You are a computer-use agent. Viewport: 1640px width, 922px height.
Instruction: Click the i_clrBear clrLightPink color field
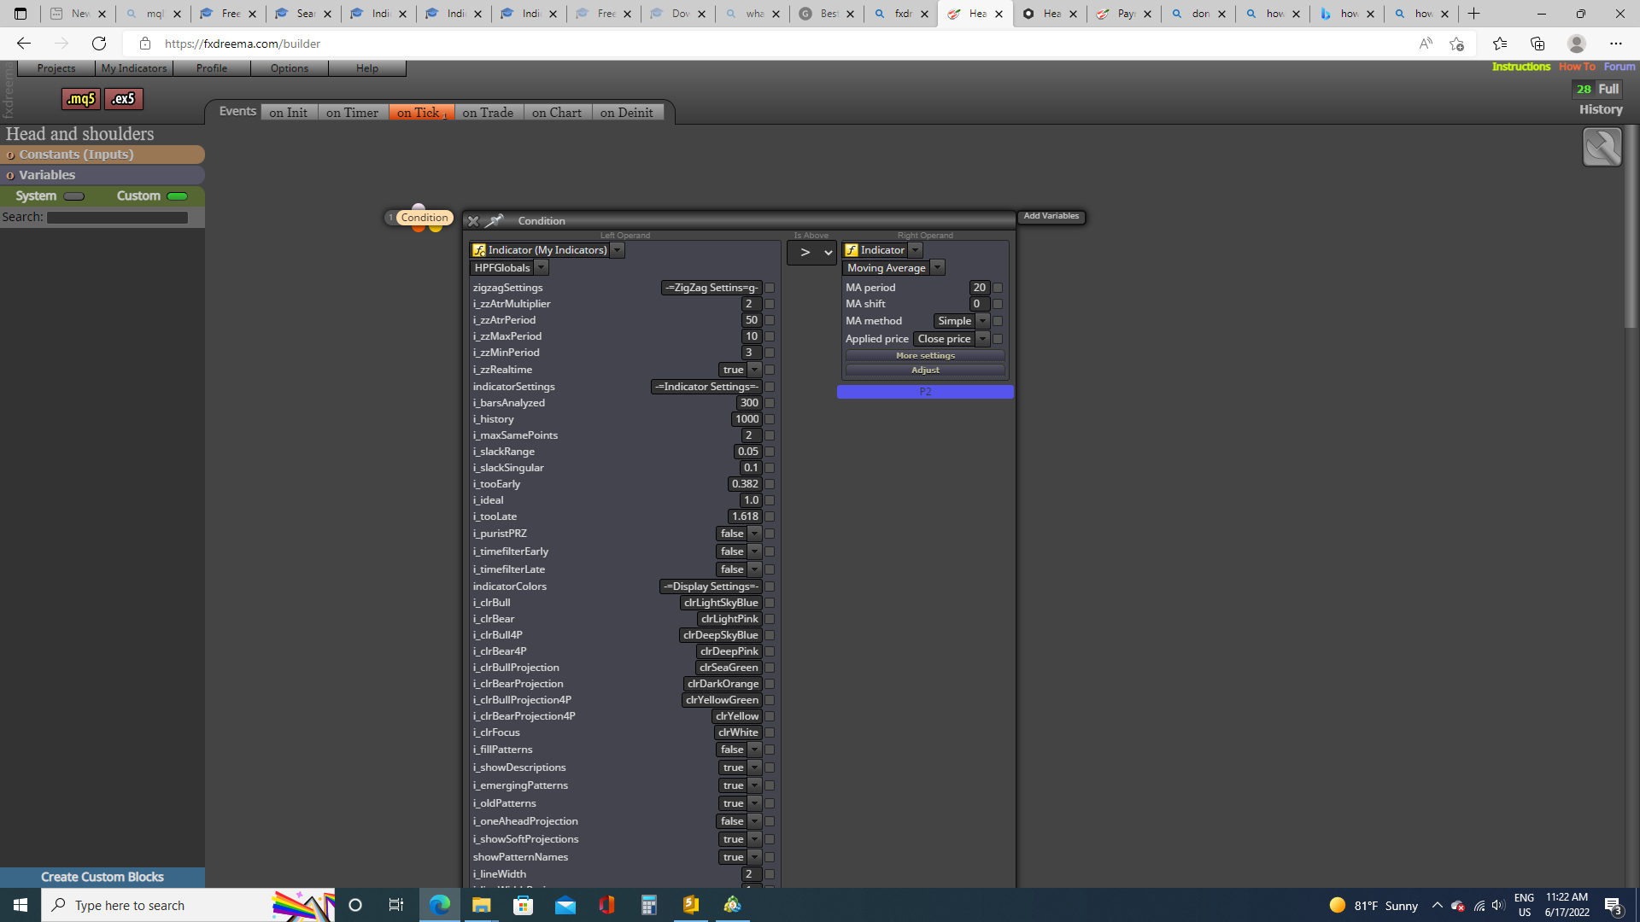729,619
